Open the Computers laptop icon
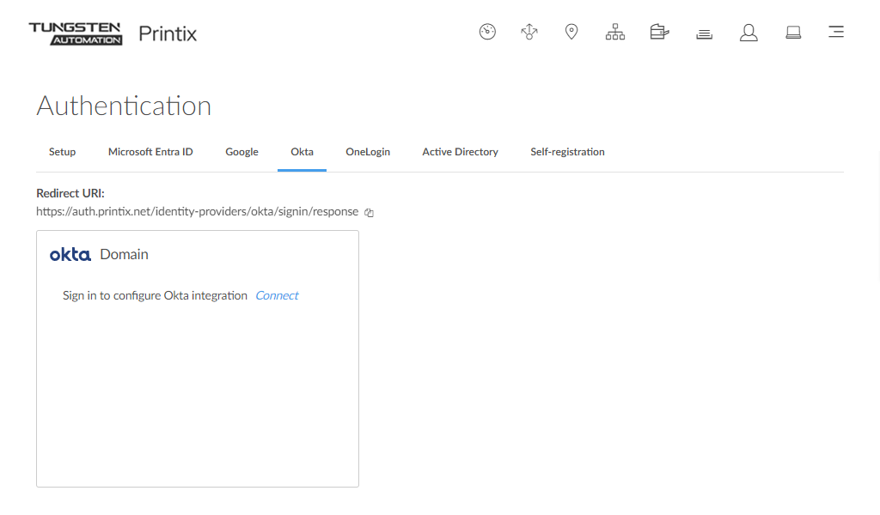Image resolution: width=880 pixels, height=515 pixels. (x=793, y=33)
